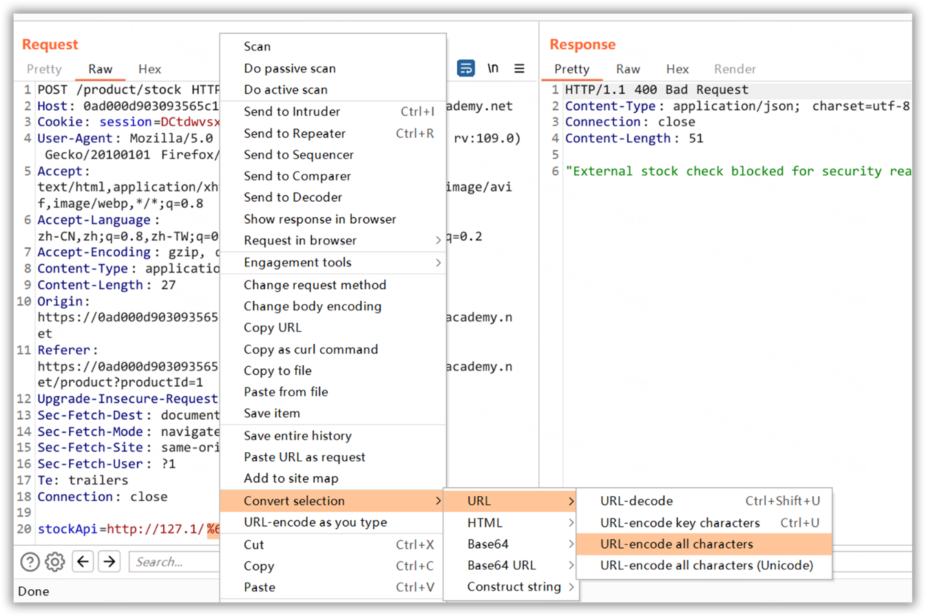Switch to the Response Raw tab

(628, 69)
